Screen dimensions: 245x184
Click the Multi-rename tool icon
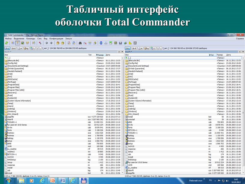pyautogui.click(x=85, y=43)
